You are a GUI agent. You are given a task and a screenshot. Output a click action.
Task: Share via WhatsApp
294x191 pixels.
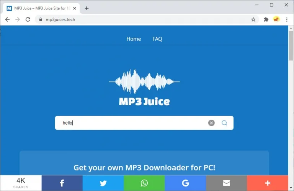[144, 183]
